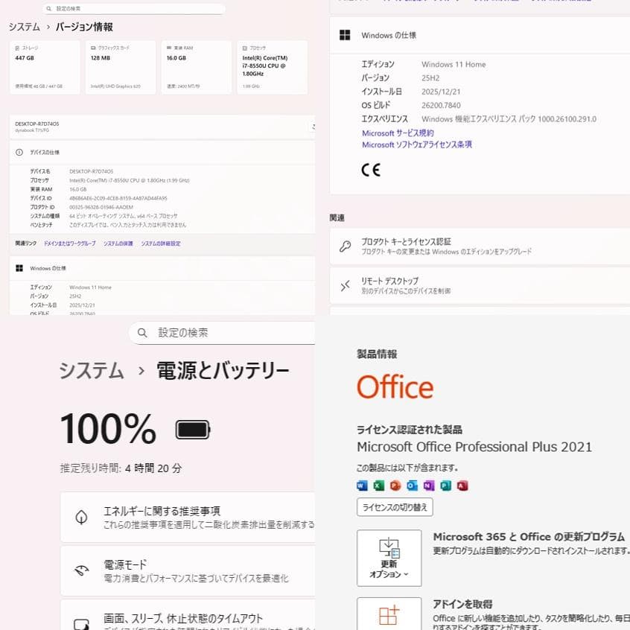Click the gauge icon beside 電源モード
Viewport: 630px width, 630px height.
tap(82, 570)
